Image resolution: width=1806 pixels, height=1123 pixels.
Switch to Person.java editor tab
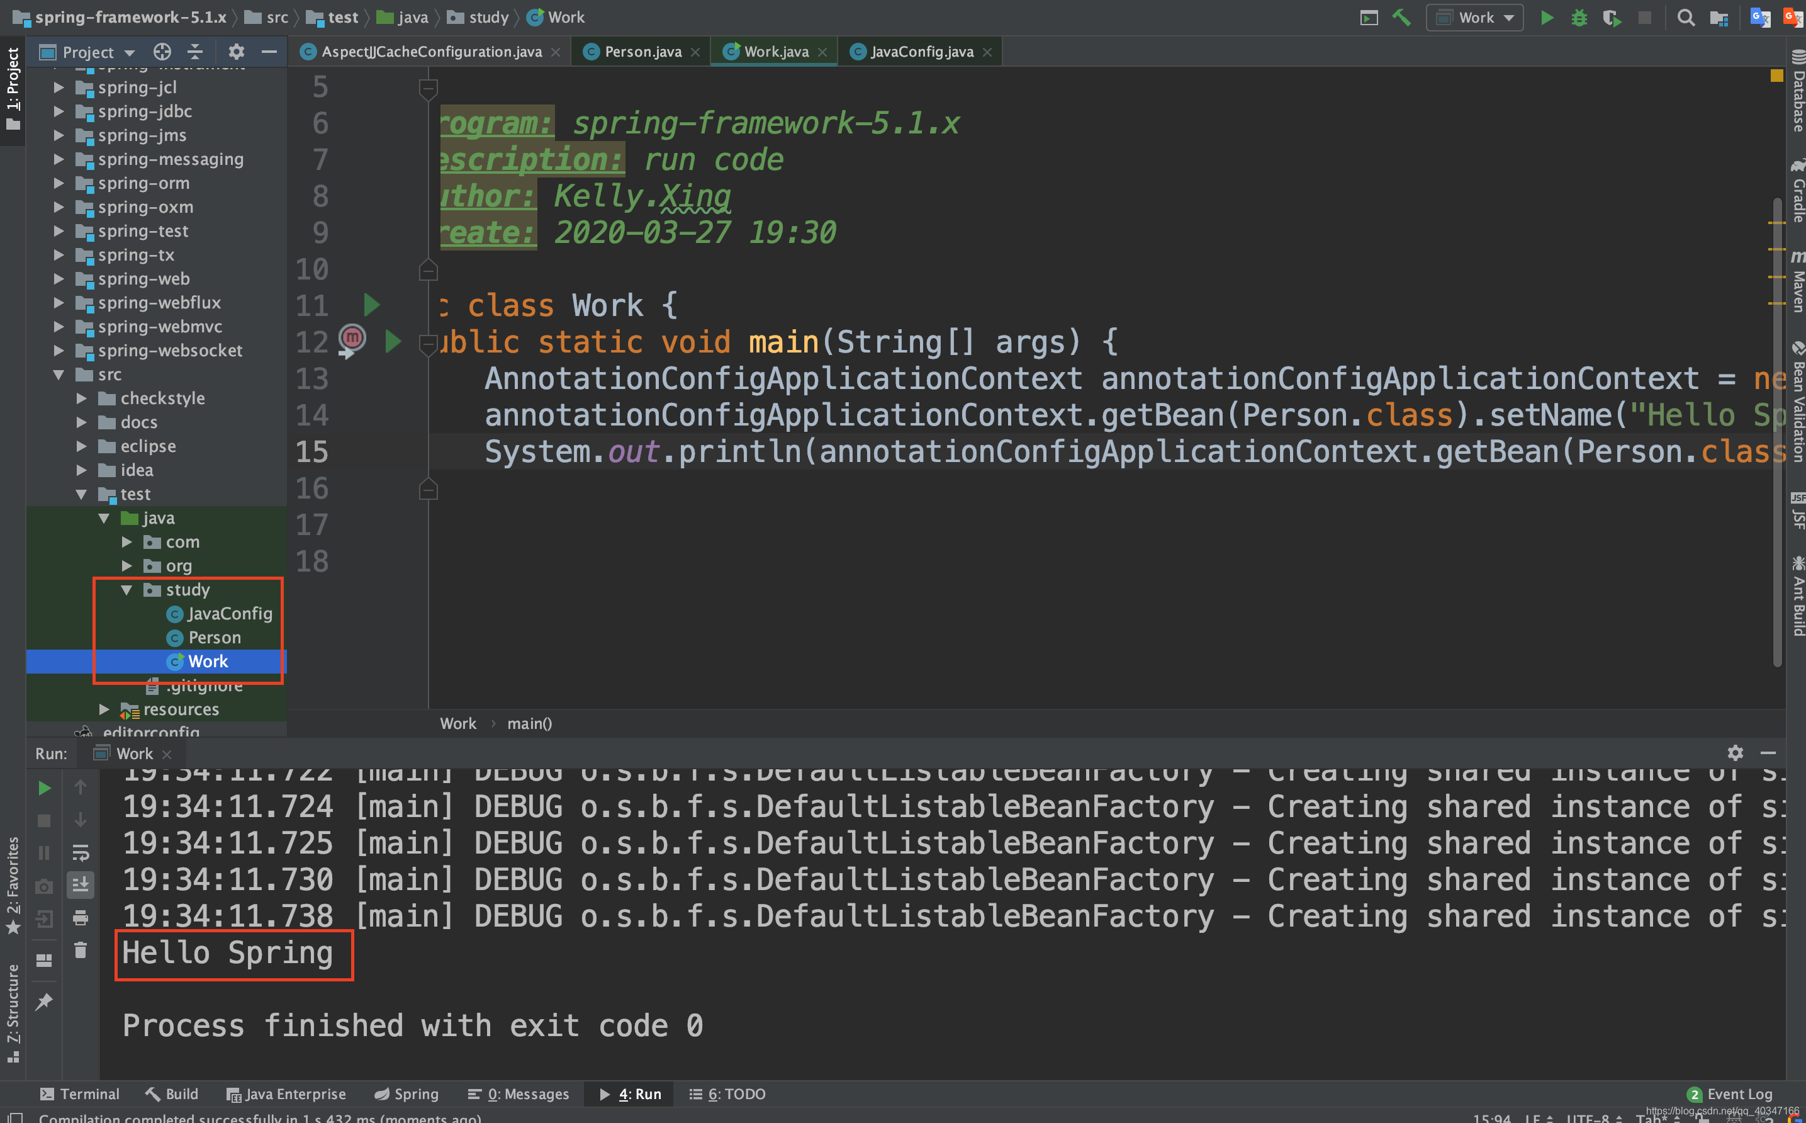pyautogui.click(x=642, y=52)
